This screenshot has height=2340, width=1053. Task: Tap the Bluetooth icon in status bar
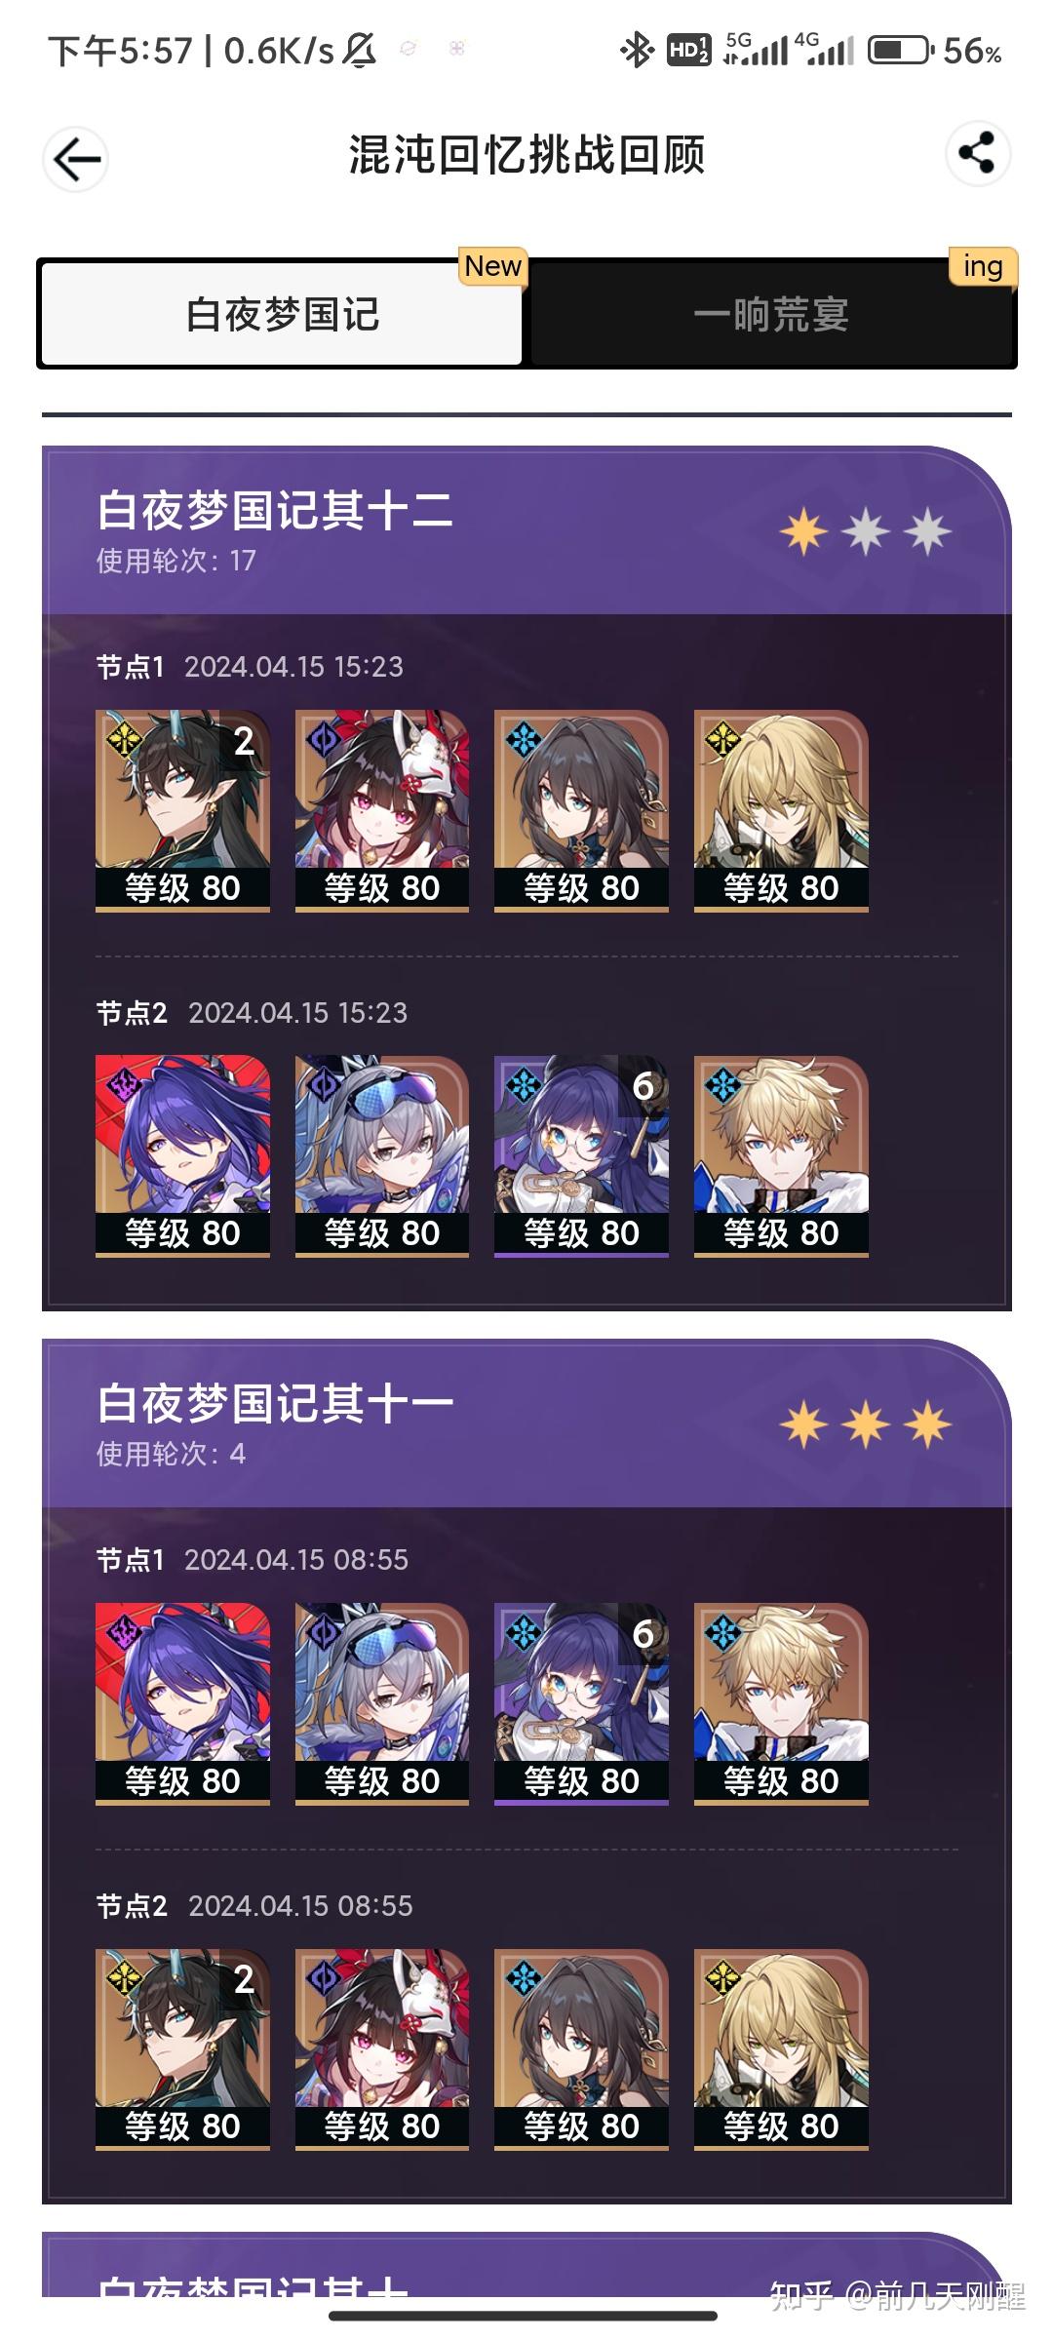[637, 50]
